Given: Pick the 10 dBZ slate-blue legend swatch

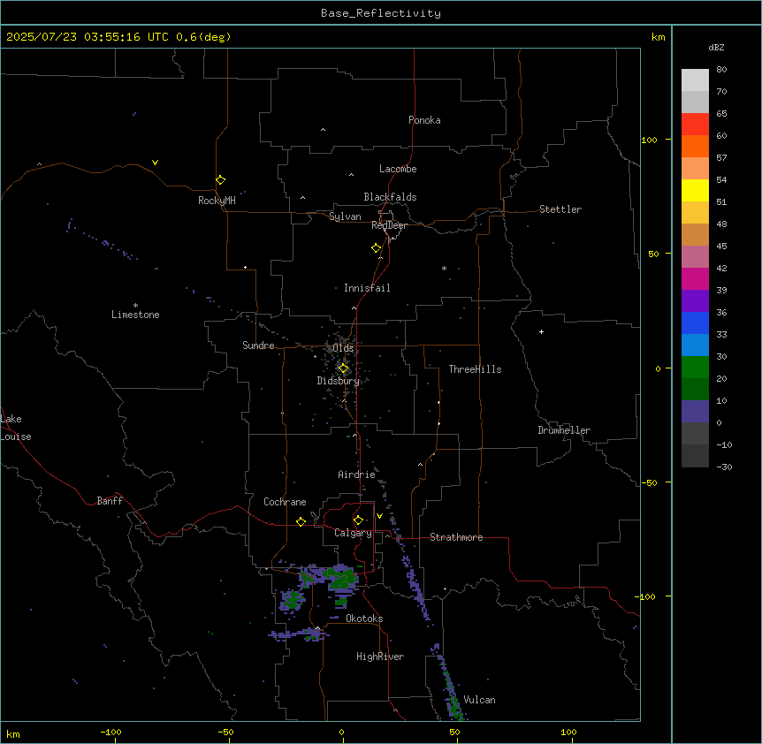Looking at the screenshot, I should point(695,412).
